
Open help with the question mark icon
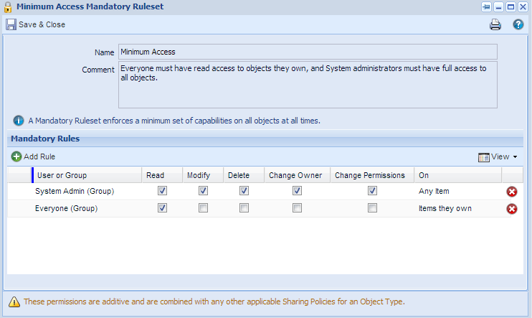click(x=518, y=24)
